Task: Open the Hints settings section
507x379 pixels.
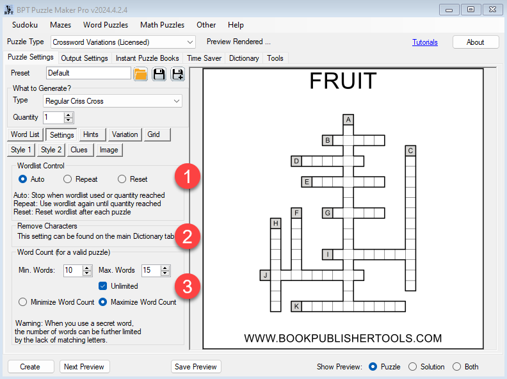Action: (x=91, y=134)
